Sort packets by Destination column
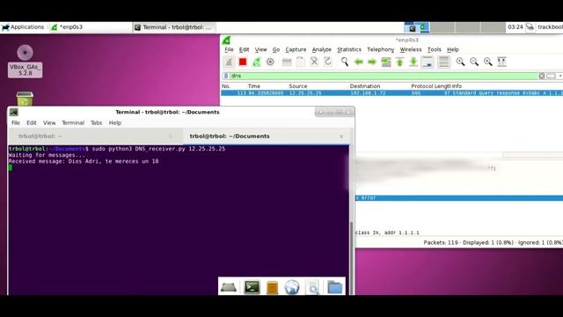Image resolution: width=563 pixels, height=317 pixels. (x=365, y=86)
